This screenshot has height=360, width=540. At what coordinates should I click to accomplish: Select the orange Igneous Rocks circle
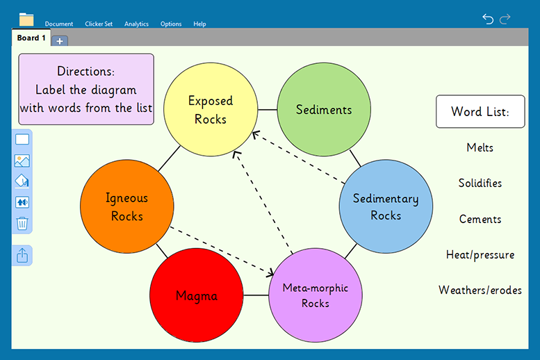tap(126, 206)
